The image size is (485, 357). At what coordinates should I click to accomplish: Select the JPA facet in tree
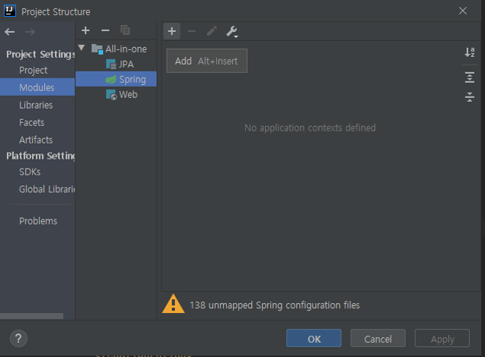[x=126, y=64]
